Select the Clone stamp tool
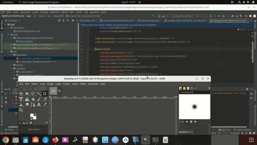This screenshot has height=145, width=257. [x=21, y=105]
